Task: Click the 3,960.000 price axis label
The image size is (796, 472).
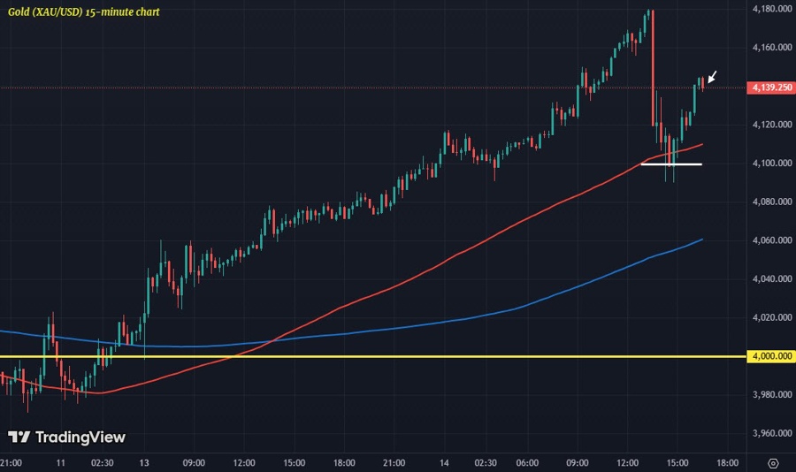Action: tap(770, 433)
